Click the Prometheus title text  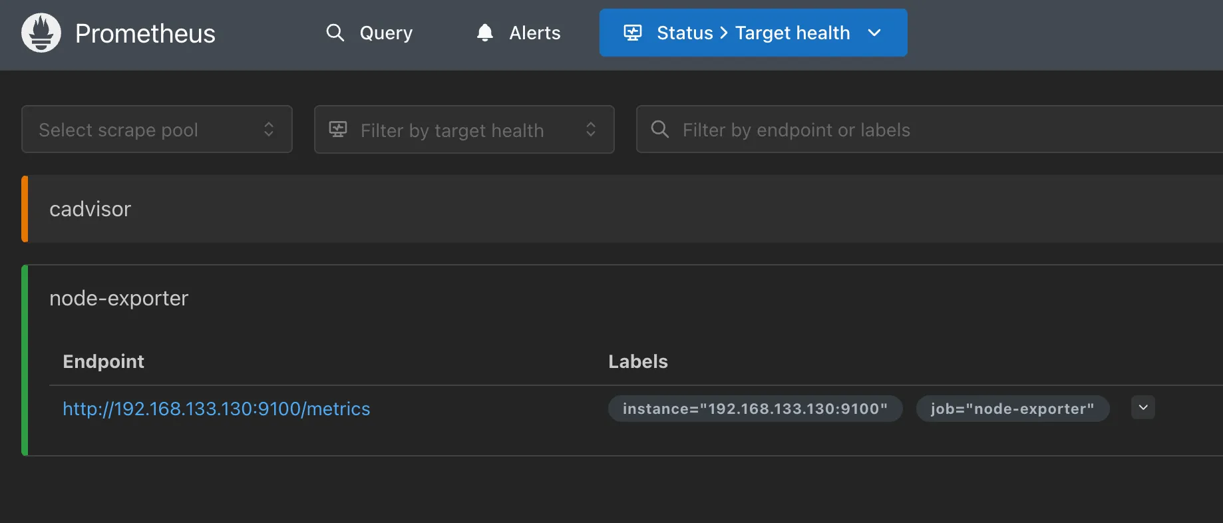point(145,33)
